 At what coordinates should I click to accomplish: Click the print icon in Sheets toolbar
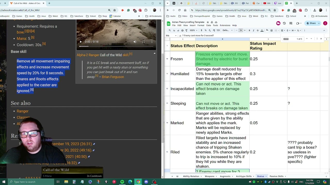click(182, 30)
